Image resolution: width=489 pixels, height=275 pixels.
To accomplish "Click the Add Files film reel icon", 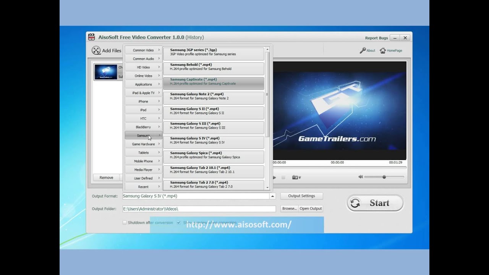I will pos(96,50).
